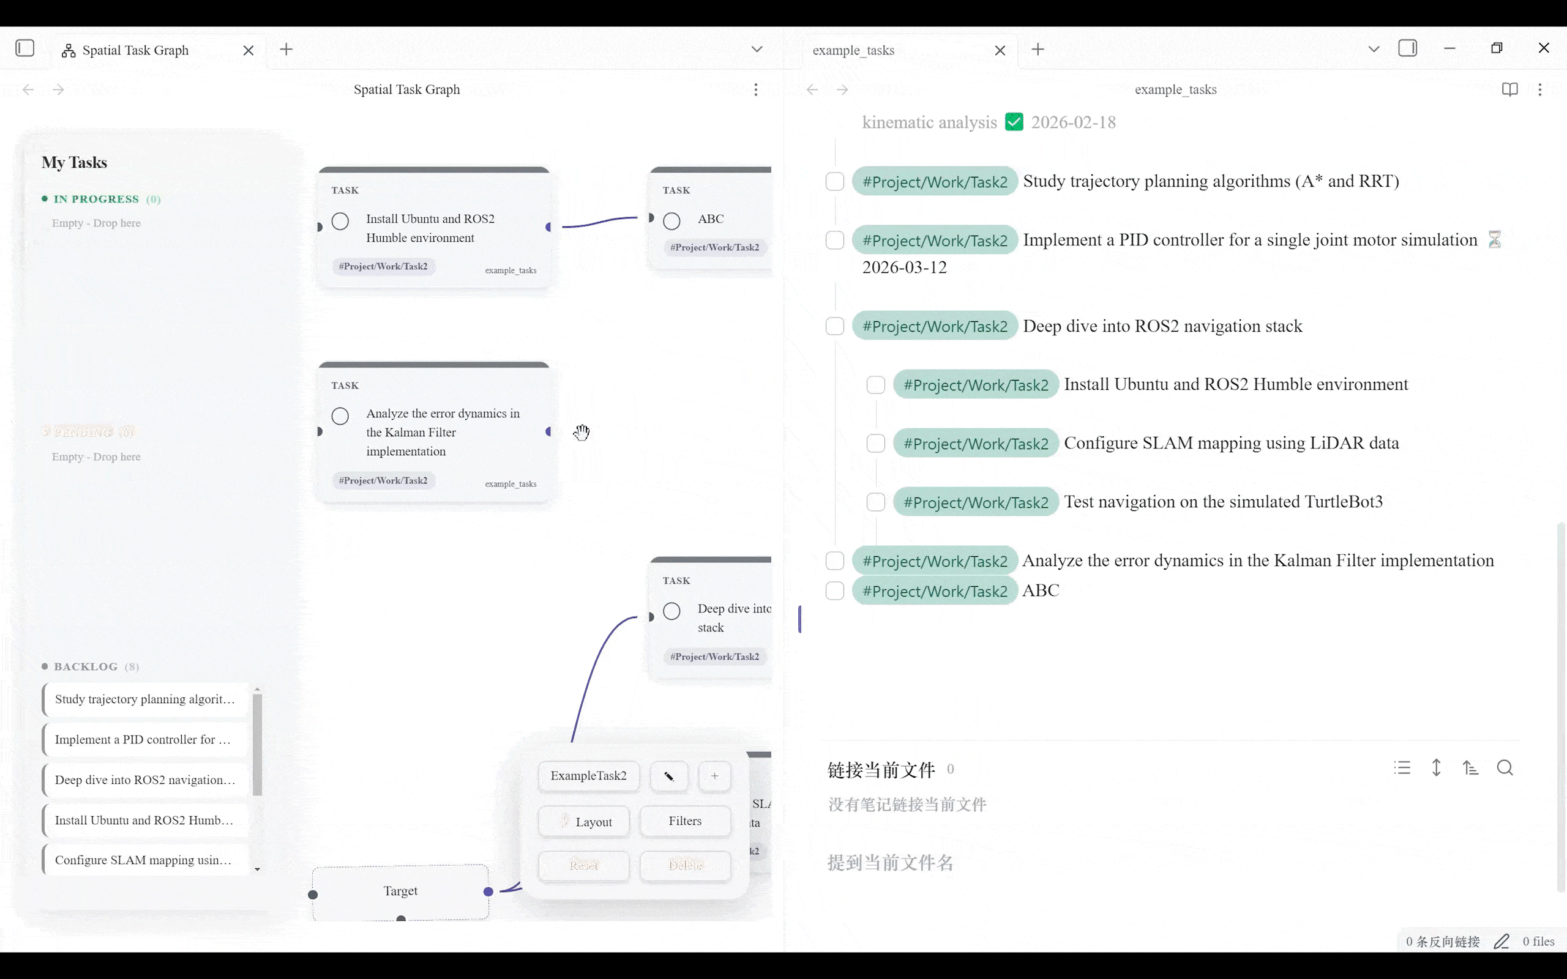Click the edit pencil icon in the status bar

tap(1501, 941)
